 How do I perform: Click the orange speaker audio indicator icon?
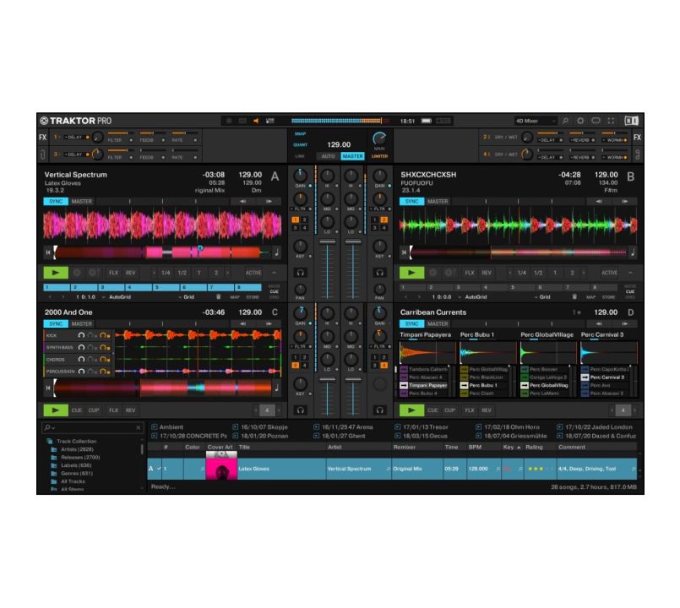pyautogui.click(x=256, y=121)
